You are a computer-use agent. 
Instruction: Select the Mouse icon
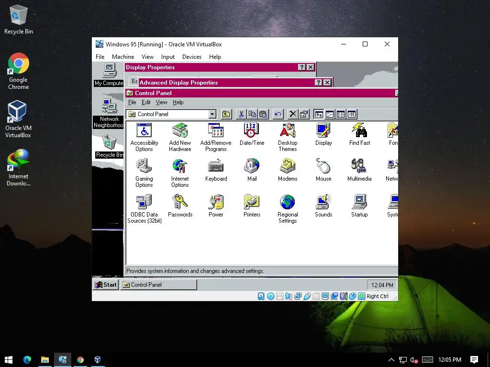tap(323, 170)
